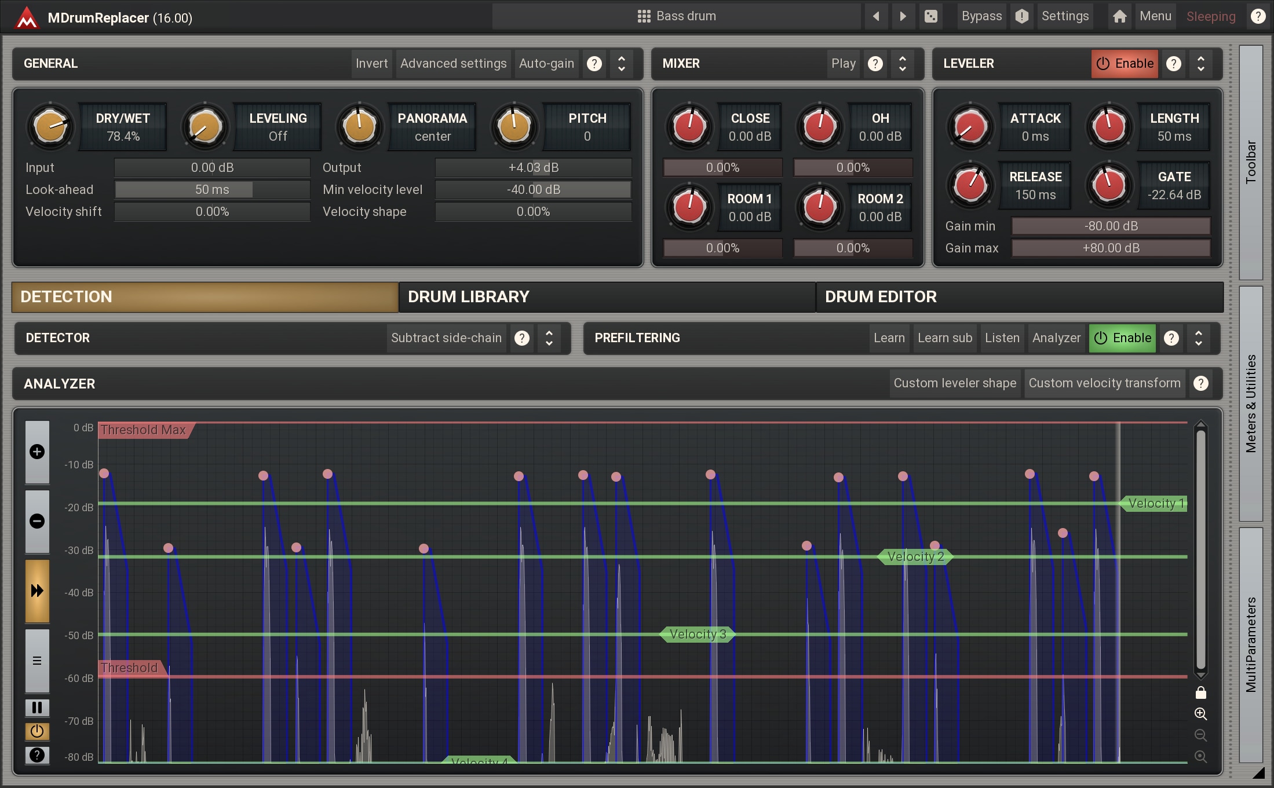Click the Home icon in the top bar
The width and height of the screenshot is (1274, 788).
(1120, 16)
